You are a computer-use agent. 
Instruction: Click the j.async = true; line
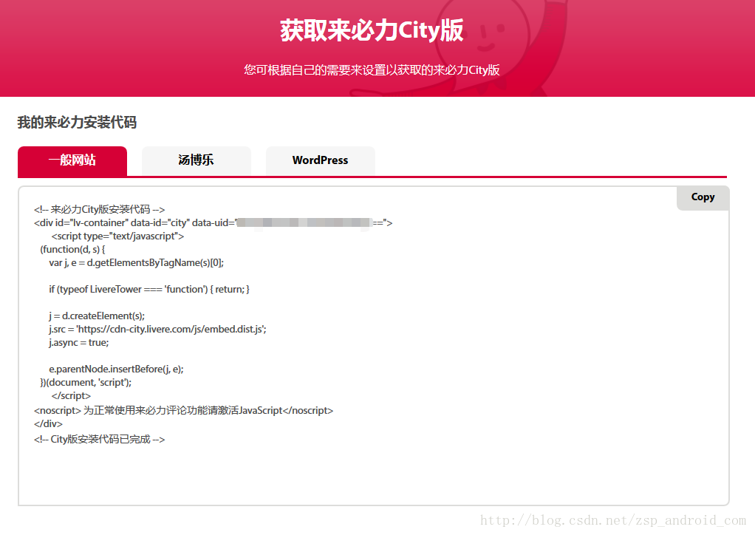click(79, 343)
